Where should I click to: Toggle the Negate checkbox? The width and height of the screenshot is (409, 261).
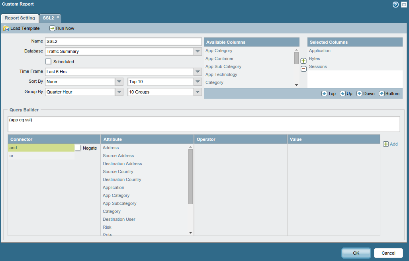point(78,148)
